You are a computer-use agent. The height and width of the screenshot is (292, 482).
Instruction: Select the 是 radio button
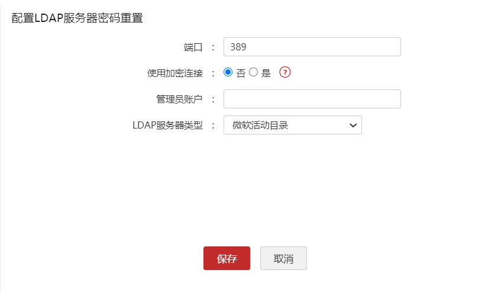tap(253, 72)
